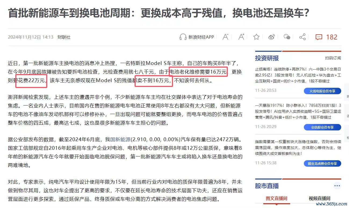Open the 国新能源 stock link
The width and height of the screenshot is (349, 208).
tap(120, 140)
